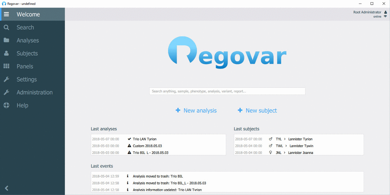The height and width of the screenshot is (195, 390).
Task: Create a New subject
Action: click(x=257, y=110)
